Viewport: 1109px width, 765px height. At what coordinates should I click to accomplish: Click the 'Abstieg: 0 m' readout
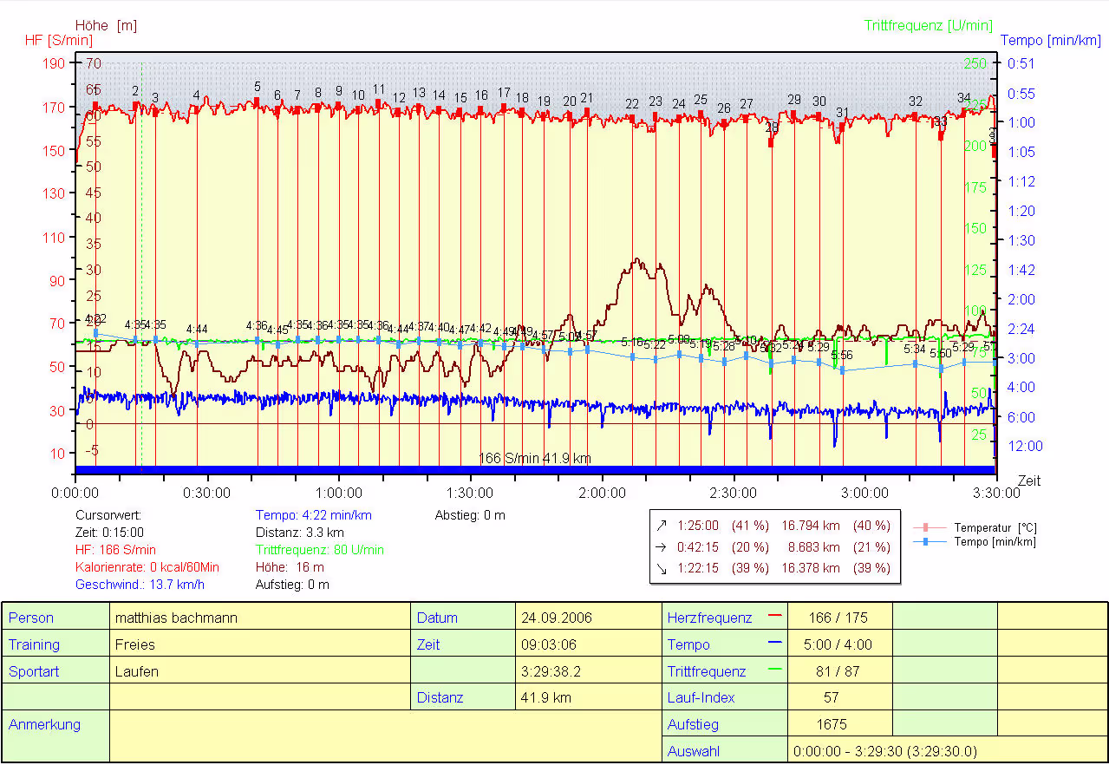tap(470, 515)
